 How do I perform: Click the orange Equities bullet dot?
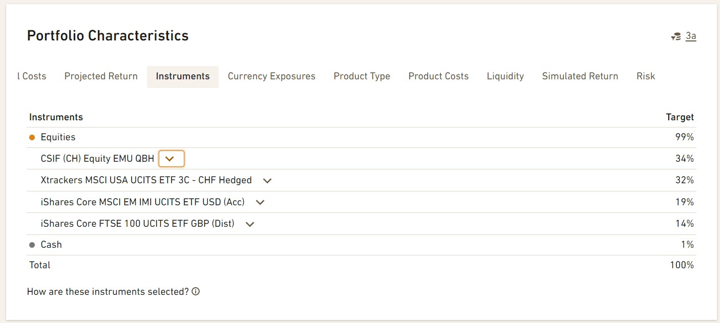coord(32,137)
